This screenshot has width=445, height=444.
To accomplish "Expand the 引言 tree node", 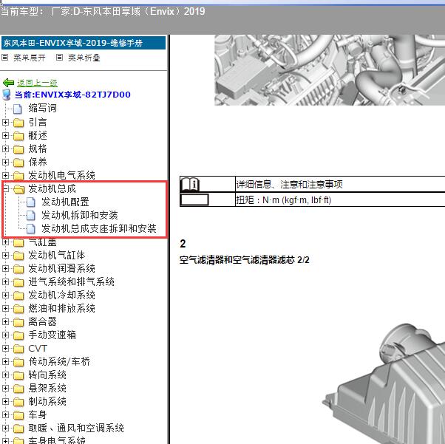I will [x=5, y=123].
